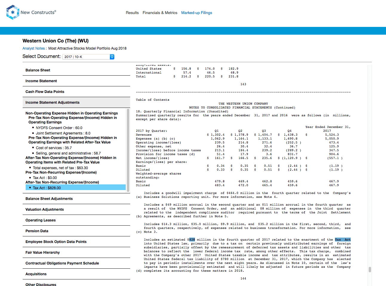Click 'Pre-Tax Non-Recurring Expense/(Income)' heading
Viewport: 386px width, 286px height.
(61, 172)
